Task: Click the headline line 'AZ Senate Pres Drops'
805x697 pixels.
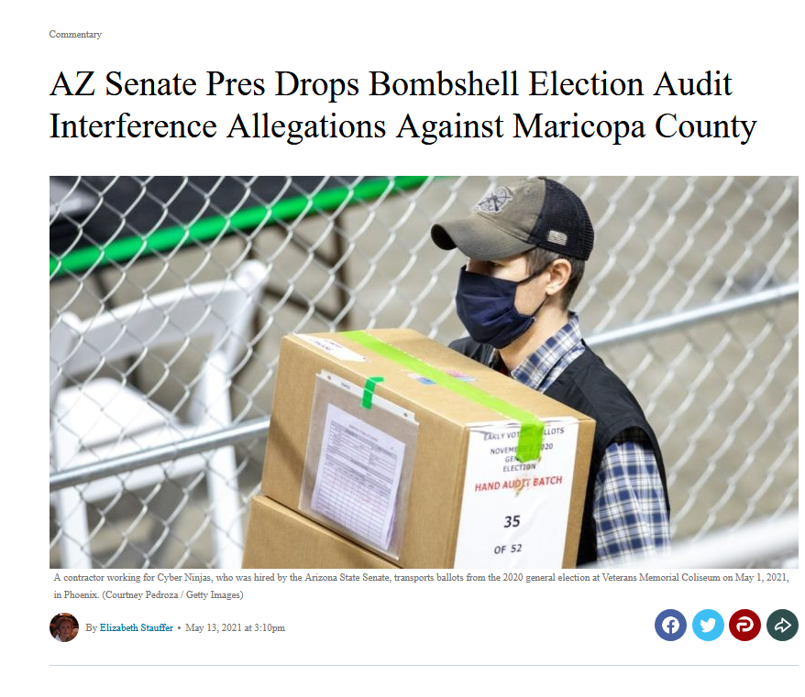Action: click(x=204, y=83)
